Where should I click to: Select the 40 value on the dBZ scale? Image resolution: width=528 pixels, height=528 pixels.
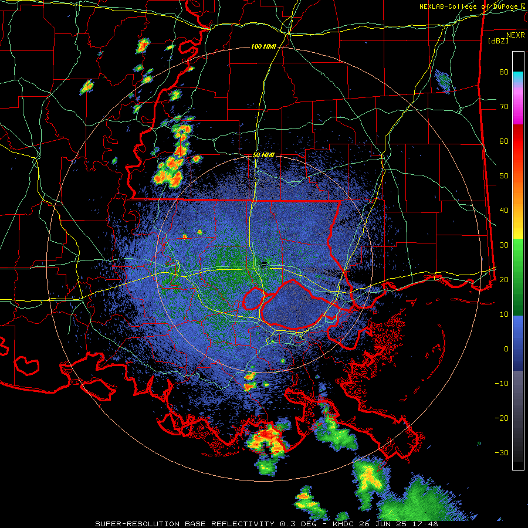(x=504, y=211)
